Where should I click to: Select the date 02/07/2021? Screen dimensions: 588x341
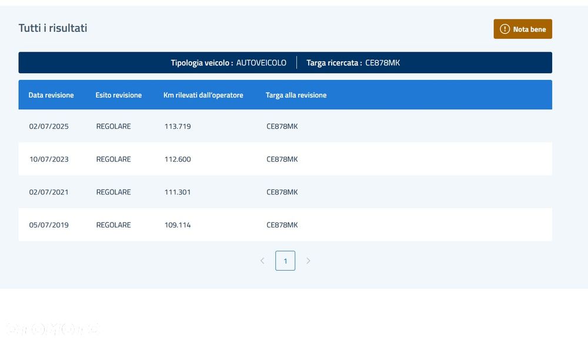point(49,192)
